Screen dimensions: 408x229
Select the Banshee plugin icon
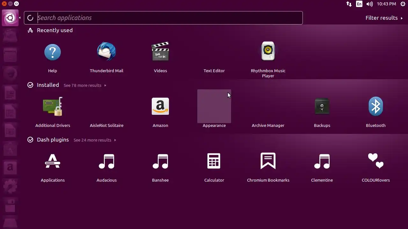tap(160, 161)
